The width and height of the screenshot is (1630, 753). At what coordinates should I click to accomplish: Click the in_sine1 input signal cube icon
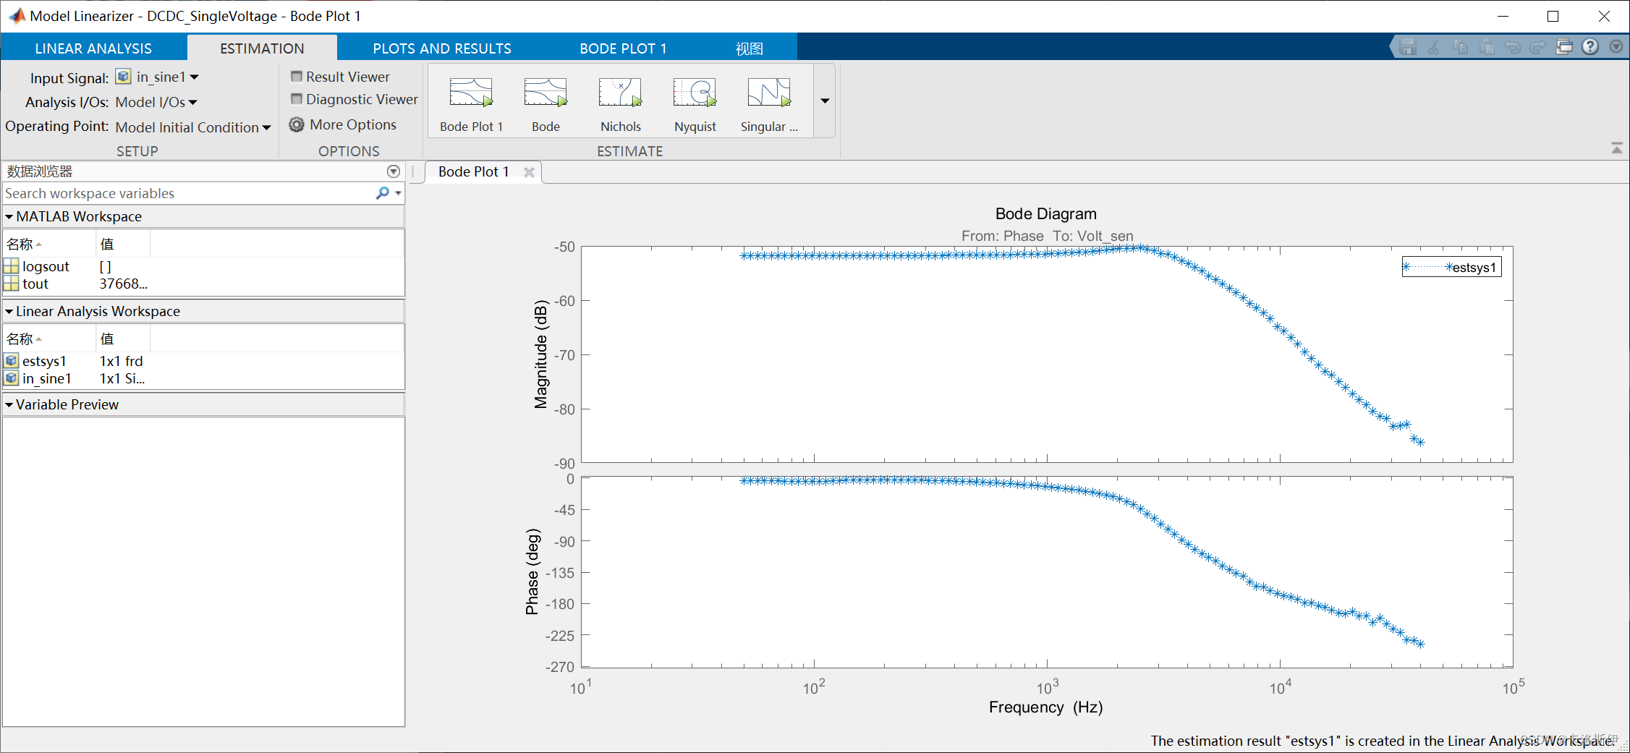pos(124,77)
